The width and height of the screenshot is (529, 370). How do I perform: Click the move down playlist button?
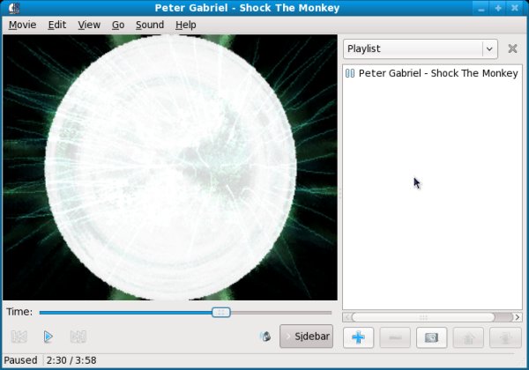tap(505, 337)
